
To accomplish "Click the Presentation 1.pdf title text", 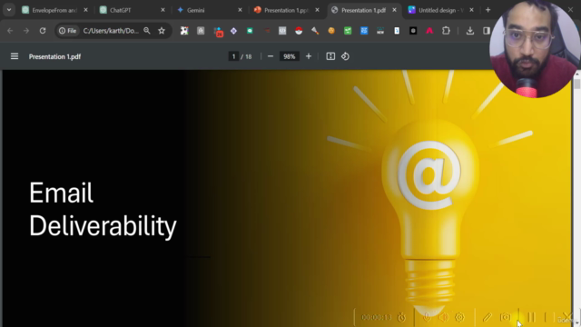I will pyautogui.click(x=54, y=56).
